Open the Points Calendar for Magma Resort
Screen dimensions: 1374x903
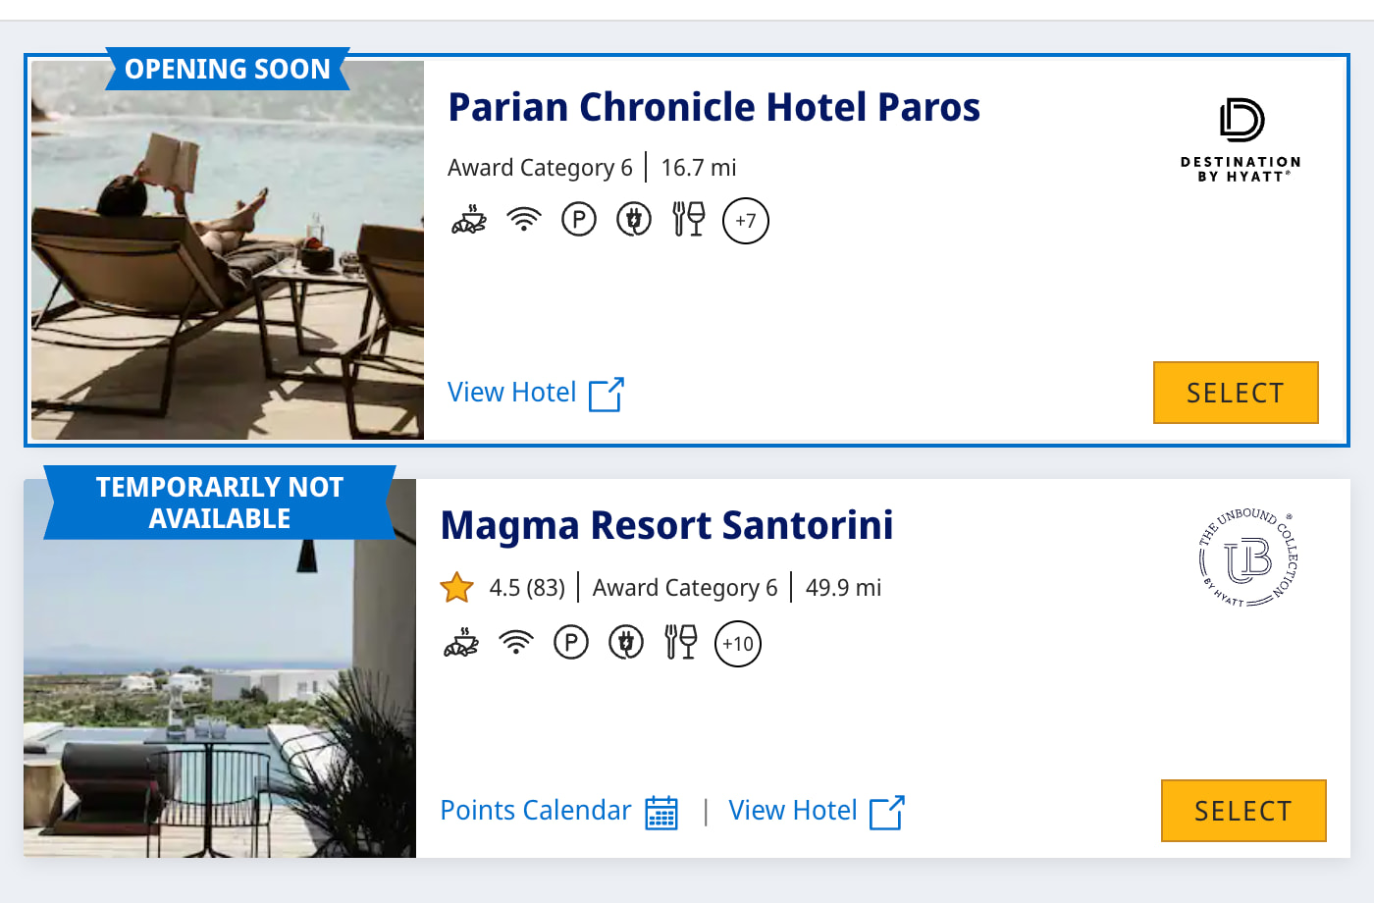point(558,811)
